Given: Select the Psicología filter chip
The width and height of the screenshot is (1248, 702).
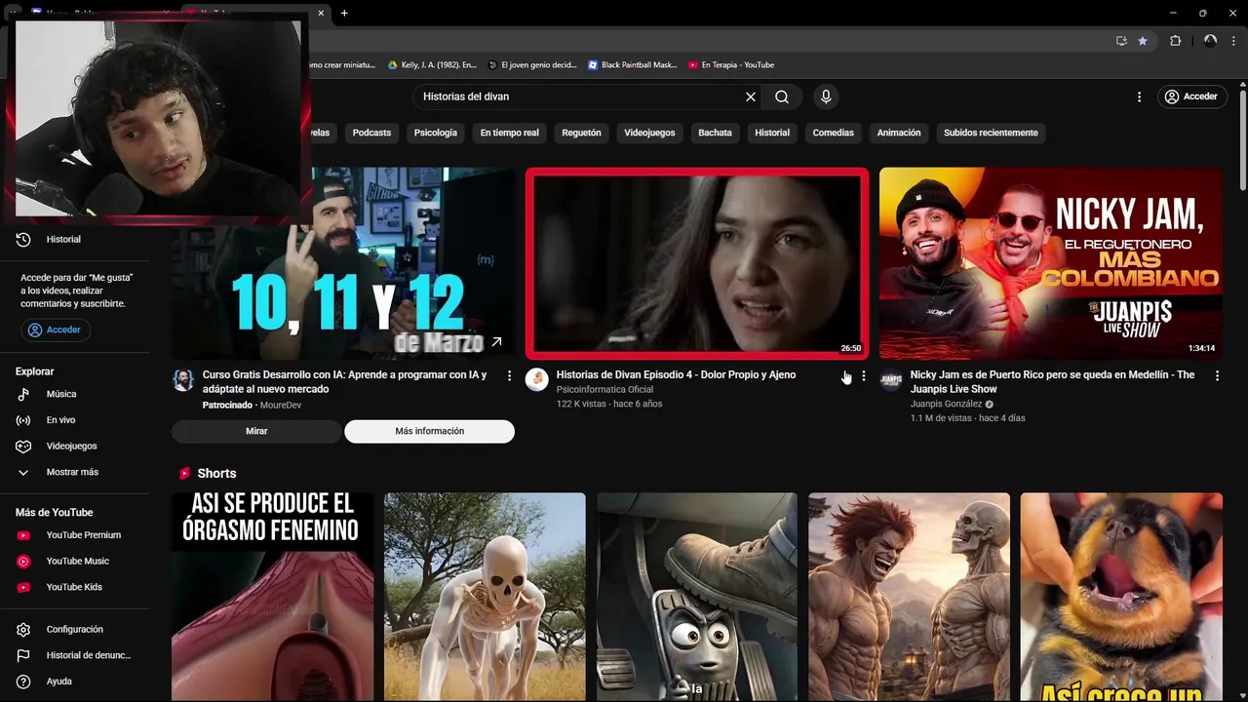Looking at the screenshot, I should (x=435, y=133).
